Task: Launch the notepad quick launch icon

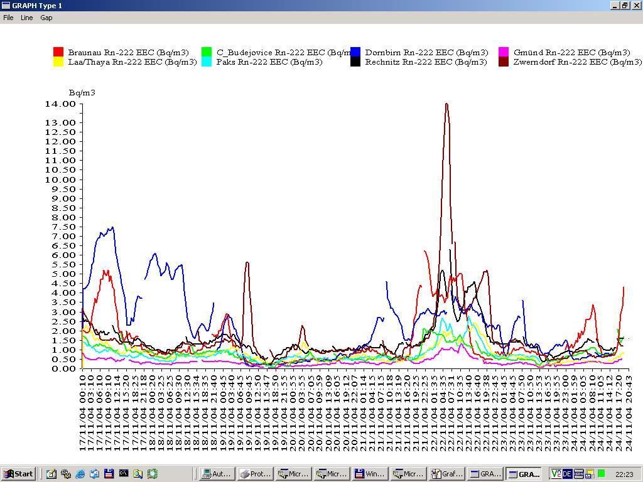Action: [x=51, y=474]
